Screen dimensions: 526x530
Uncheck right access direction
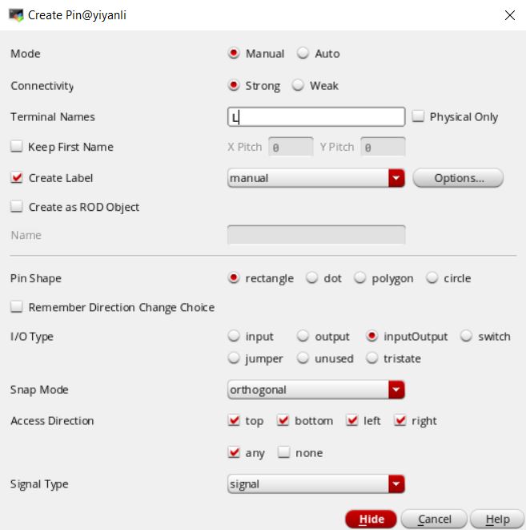[400, 420]
